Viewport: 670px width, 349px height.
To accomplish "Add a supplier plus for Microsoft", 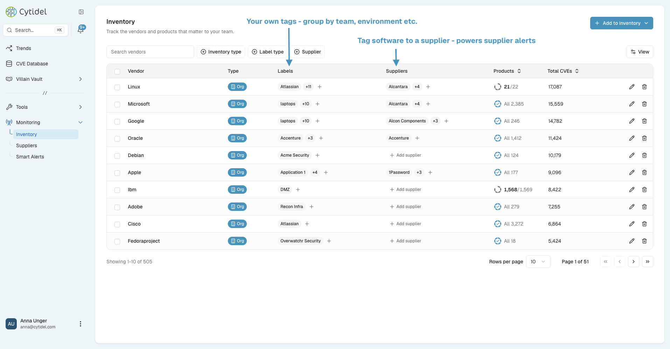I will pos(428,104).
